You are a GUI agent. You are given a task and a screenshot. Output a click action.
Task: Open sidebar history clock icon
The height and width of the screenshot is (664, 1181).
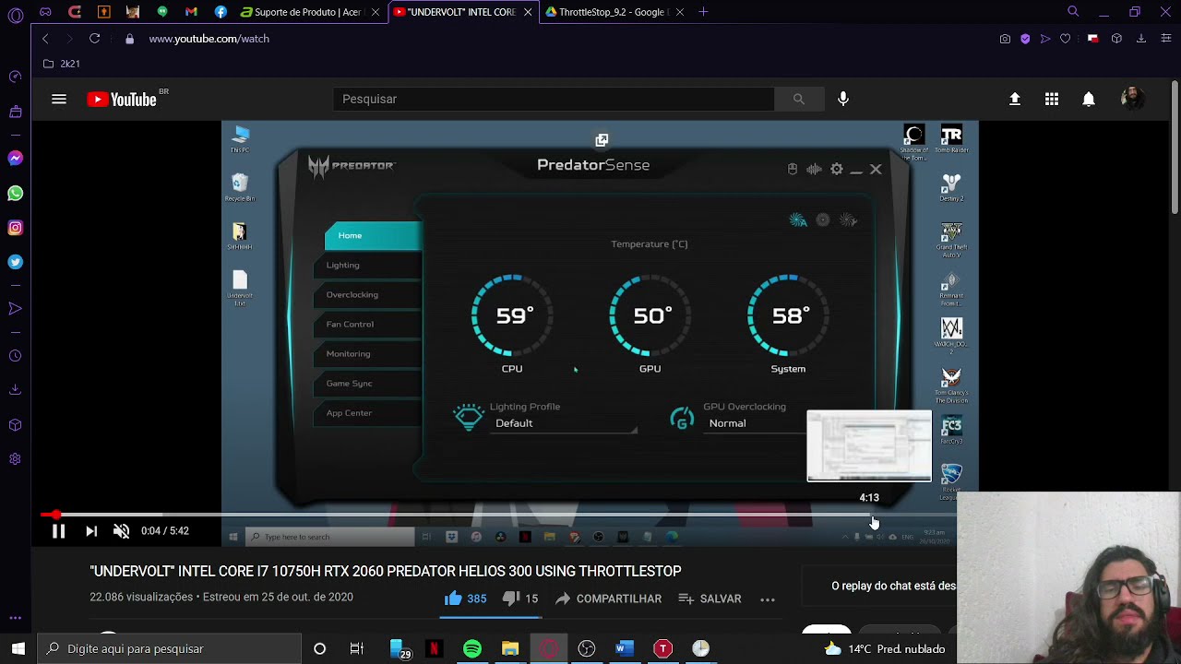tap(15, 356)
